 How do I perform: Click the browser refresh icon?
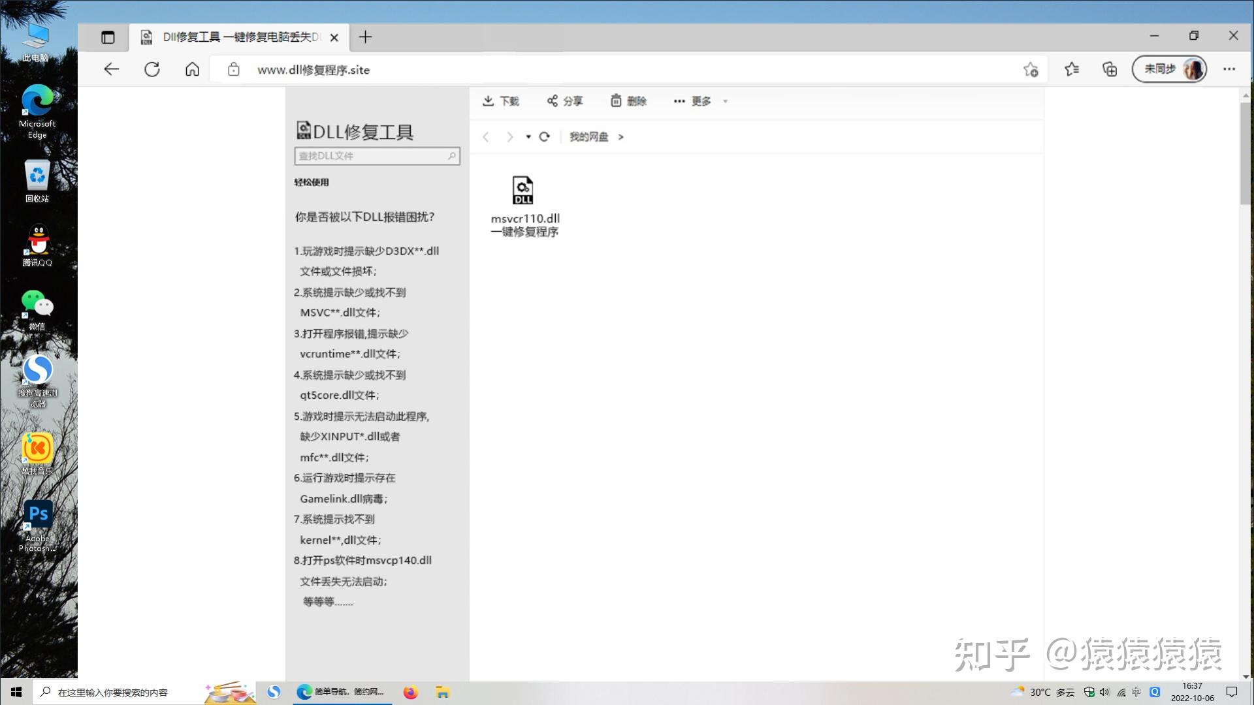coord(152,69)
